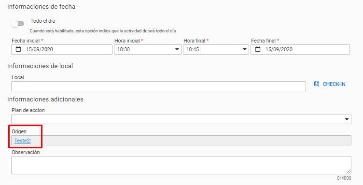The height and width of the screenshot is (185, 363).
Task: Focus the Local text field
Action: [159, 86]
